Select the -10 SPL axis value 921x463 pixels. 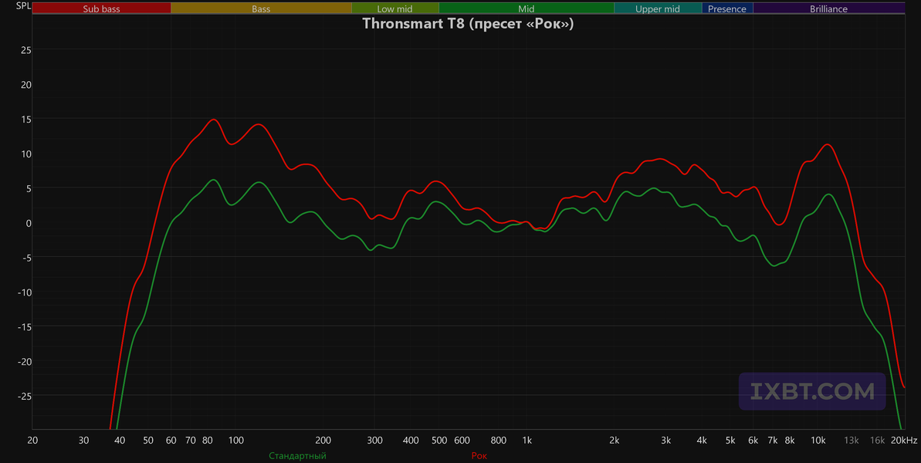(24, 292)
